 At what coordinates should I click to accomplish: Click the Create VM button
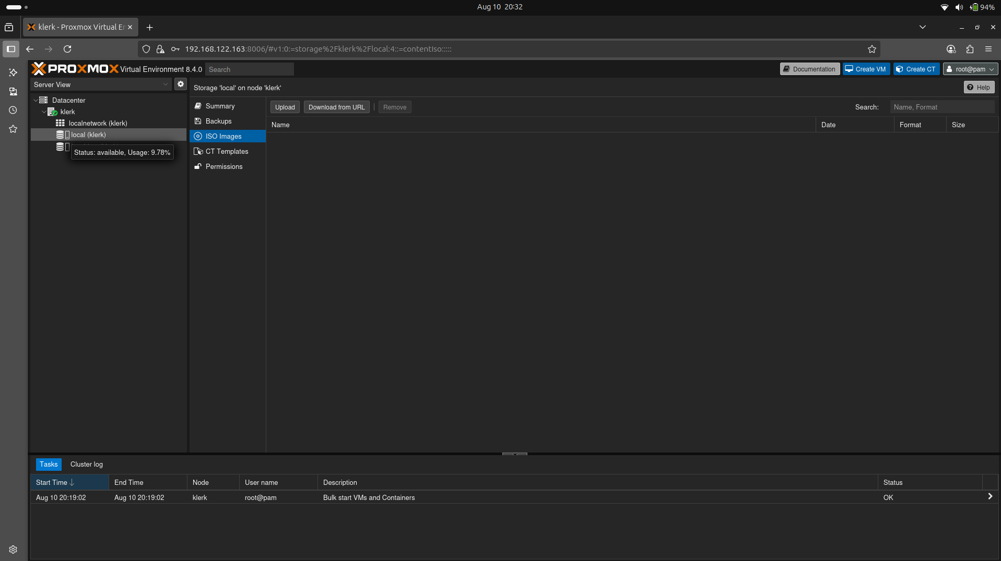(x=865, y=68)
